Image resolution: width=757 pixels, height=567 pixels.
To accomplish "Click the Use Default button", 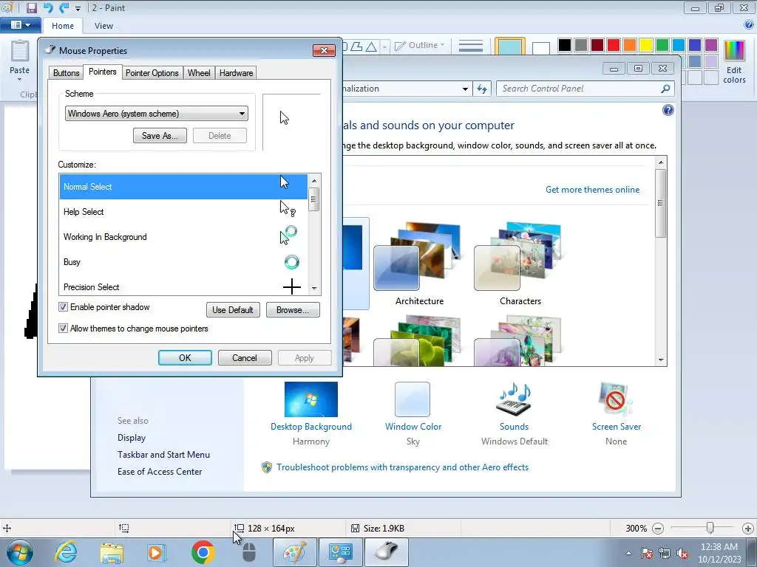I will (x=233, y=310).
